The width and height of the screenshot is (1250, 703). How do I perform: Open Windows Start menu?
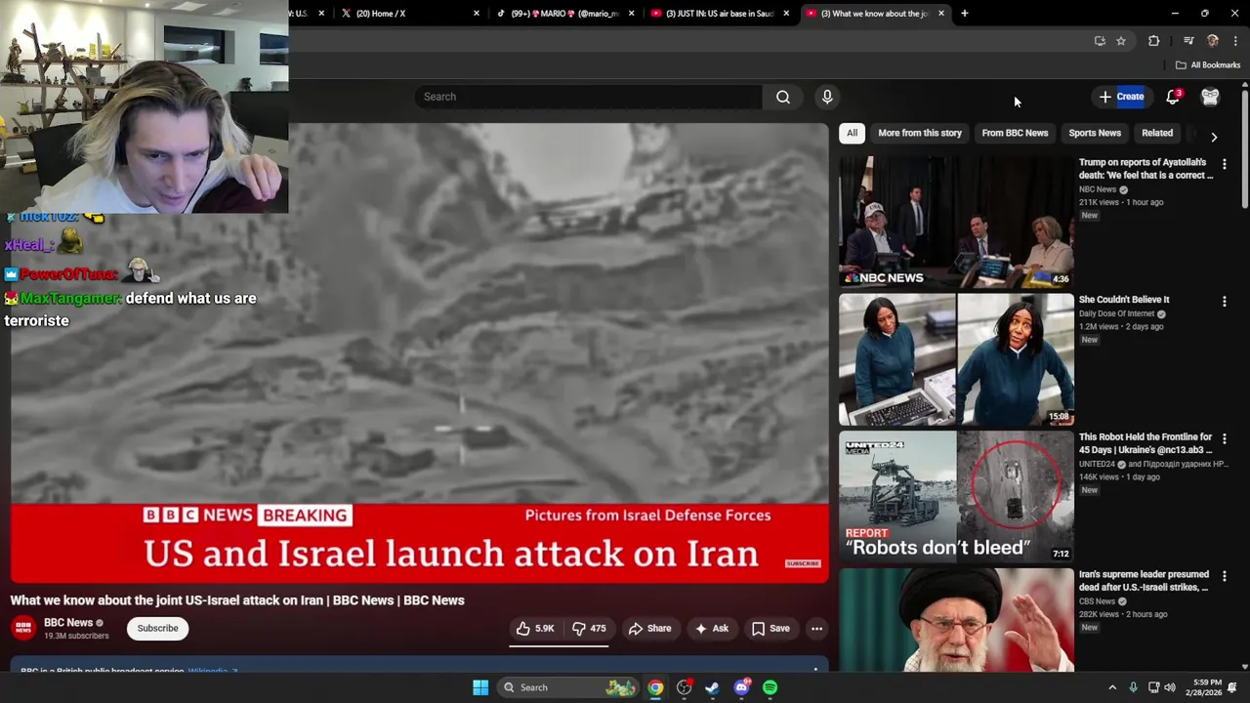tap(480, 687)
